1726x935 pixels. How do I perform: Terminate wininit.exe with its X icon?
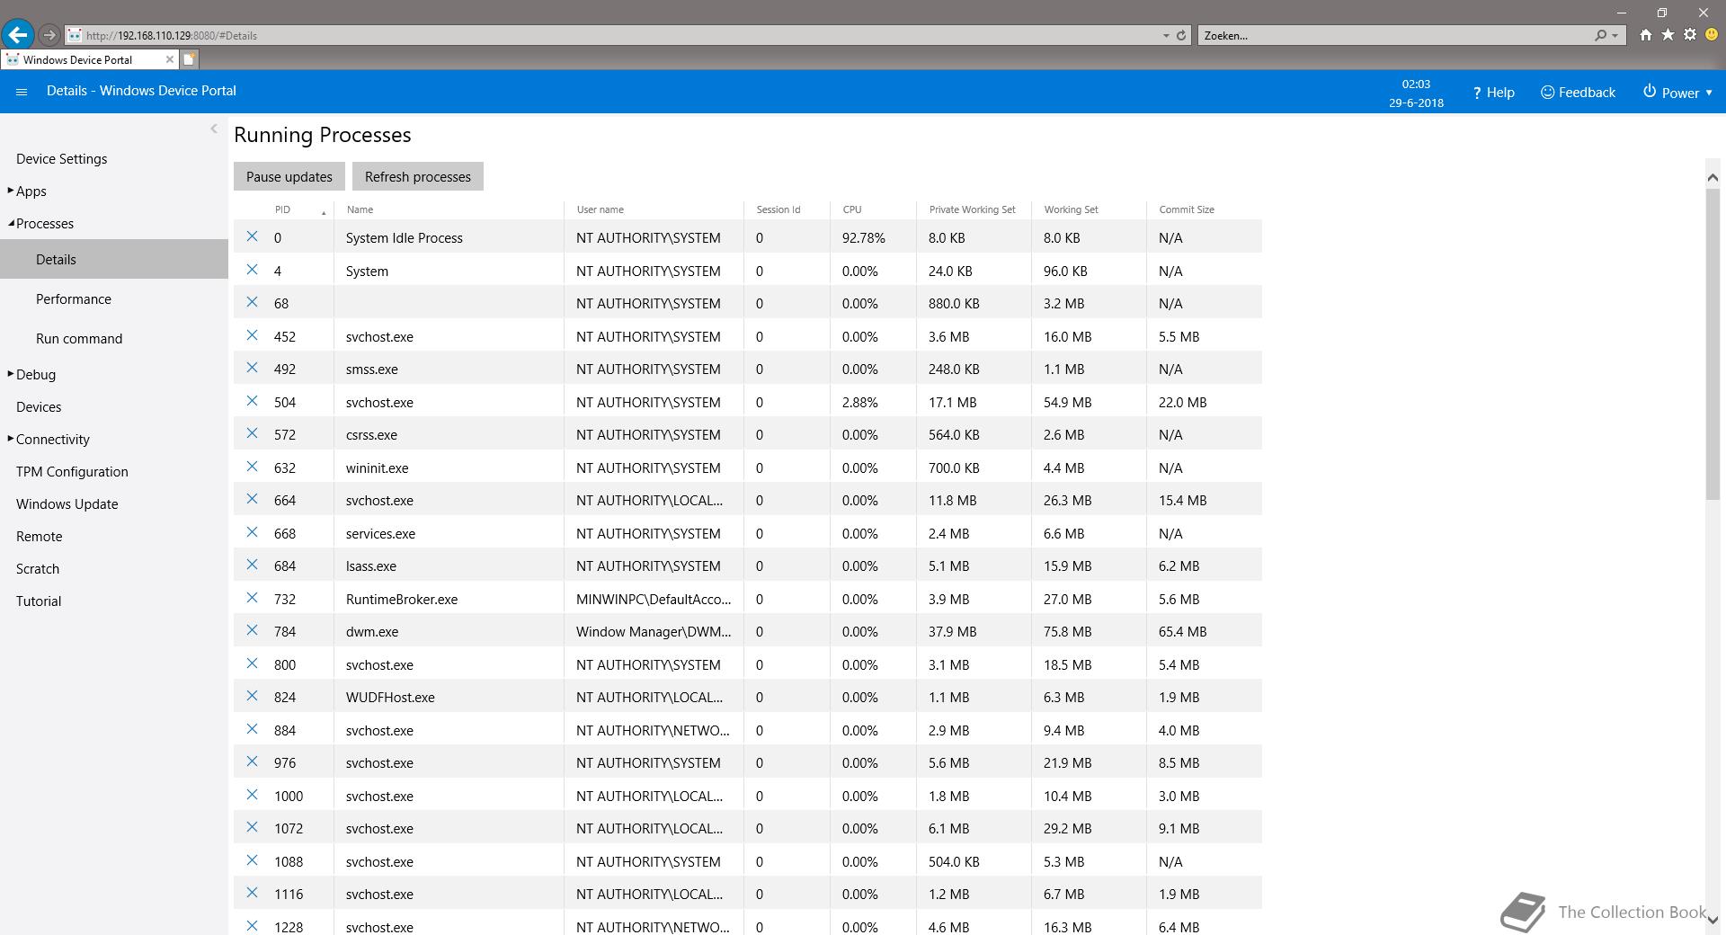click(253, 467)
